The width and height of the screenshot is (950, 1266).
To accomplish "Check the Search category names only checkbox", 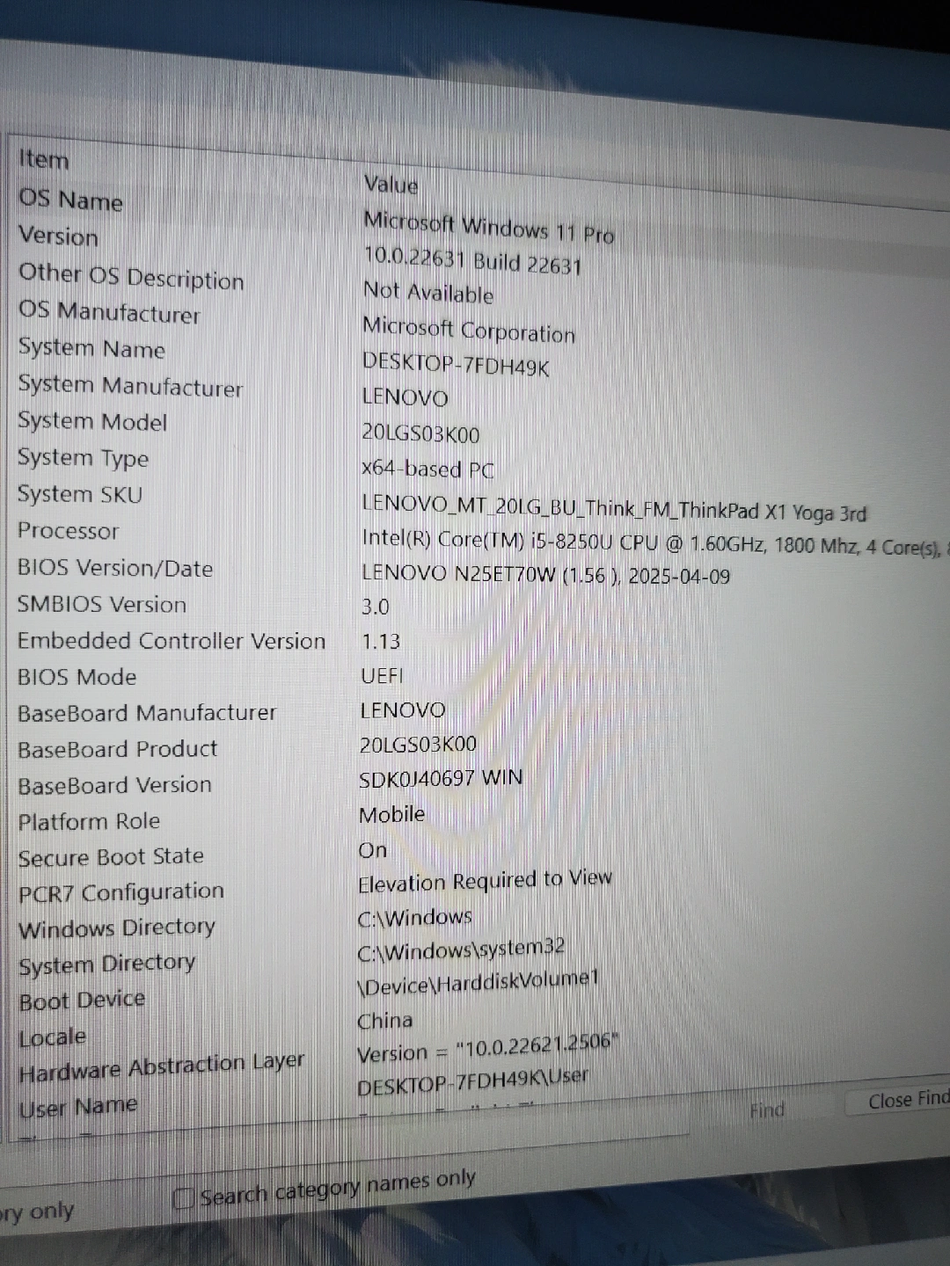I will click(184, 1198).
